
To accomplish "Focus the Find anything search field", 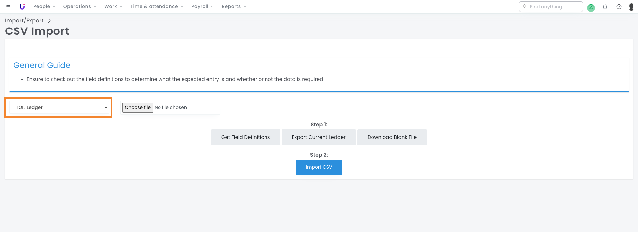I will 551,7.
